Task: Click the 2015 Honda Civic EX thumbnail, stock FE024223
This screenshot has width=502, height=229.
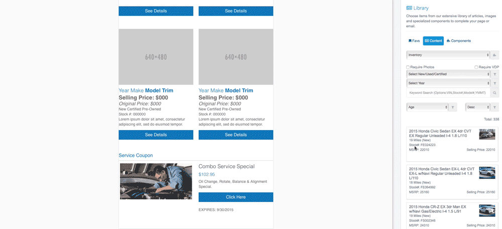Action: point(487,134)
